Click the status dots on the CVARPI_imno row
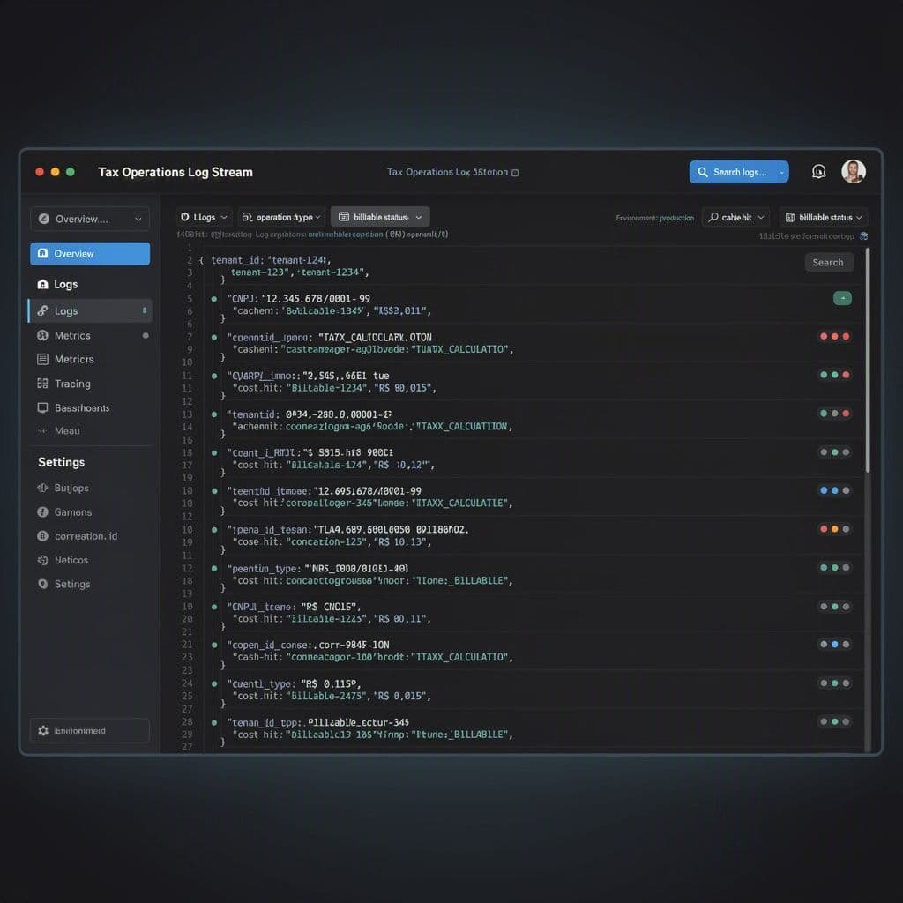903x903 pixels. point(834,375)
